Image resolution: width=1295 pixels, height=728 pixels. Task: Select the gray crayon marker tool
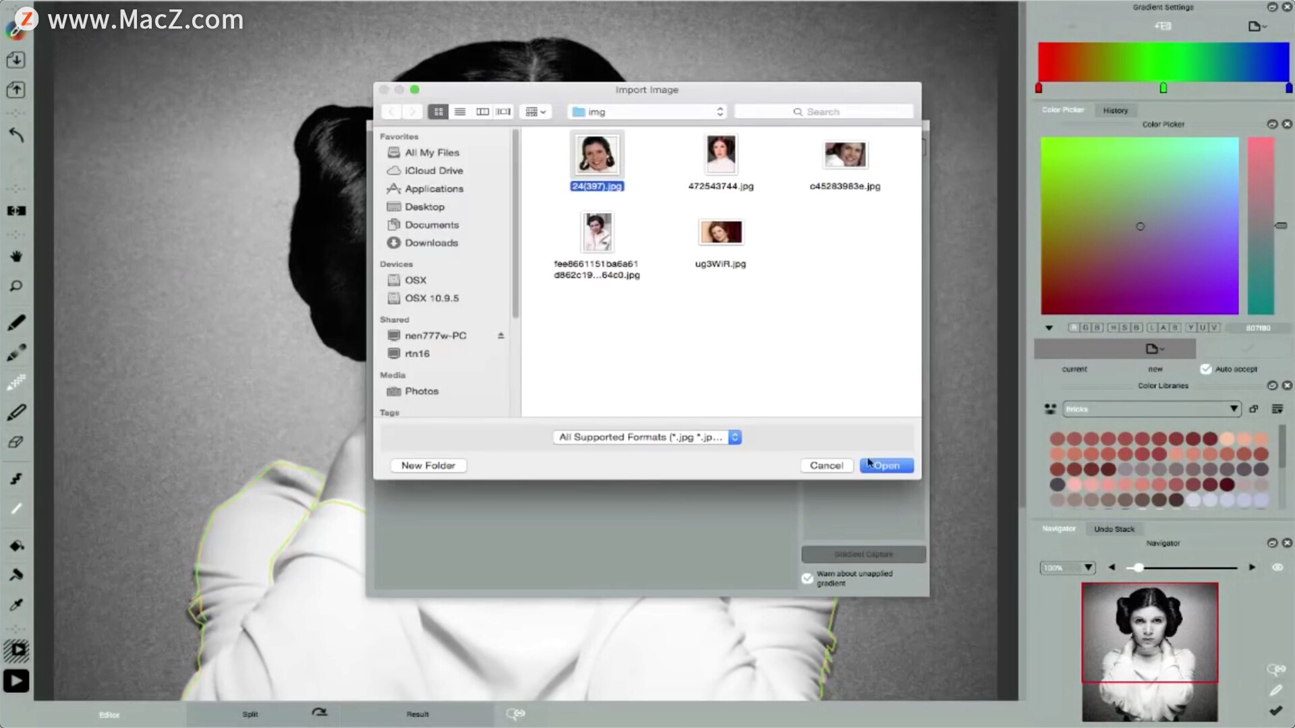pyautogui.click(x=16, y=353)
